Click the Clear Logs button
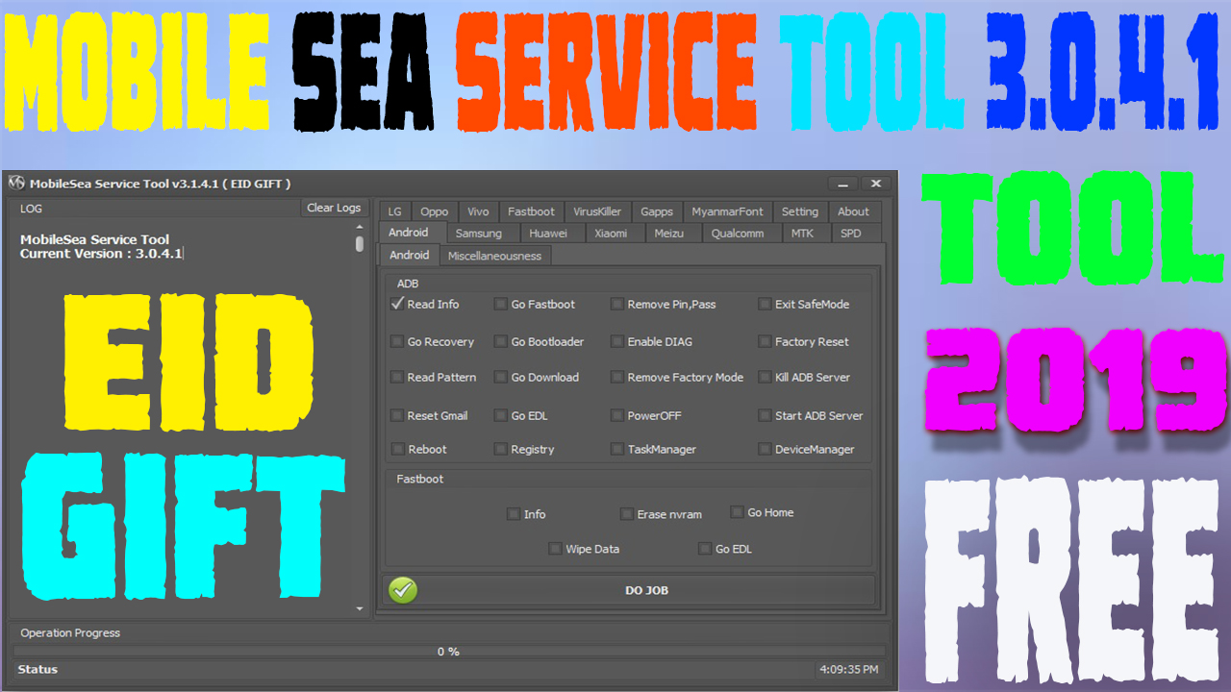The width and height of the screenshot is (1231, 692). point(334,208)
